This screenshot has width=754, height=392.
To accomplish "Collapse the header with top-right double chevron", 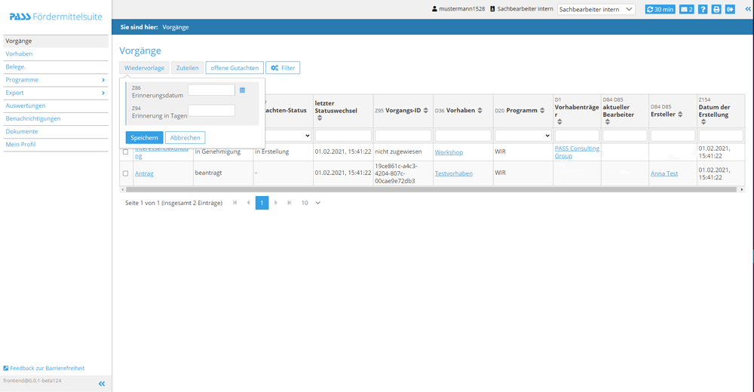I will (x=748, y=8).
